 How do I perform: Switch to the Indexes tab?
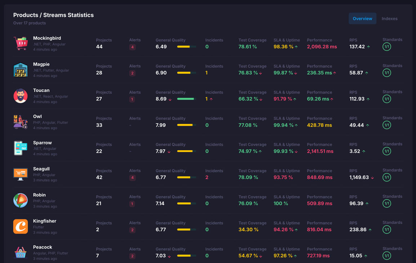(389, 19)
